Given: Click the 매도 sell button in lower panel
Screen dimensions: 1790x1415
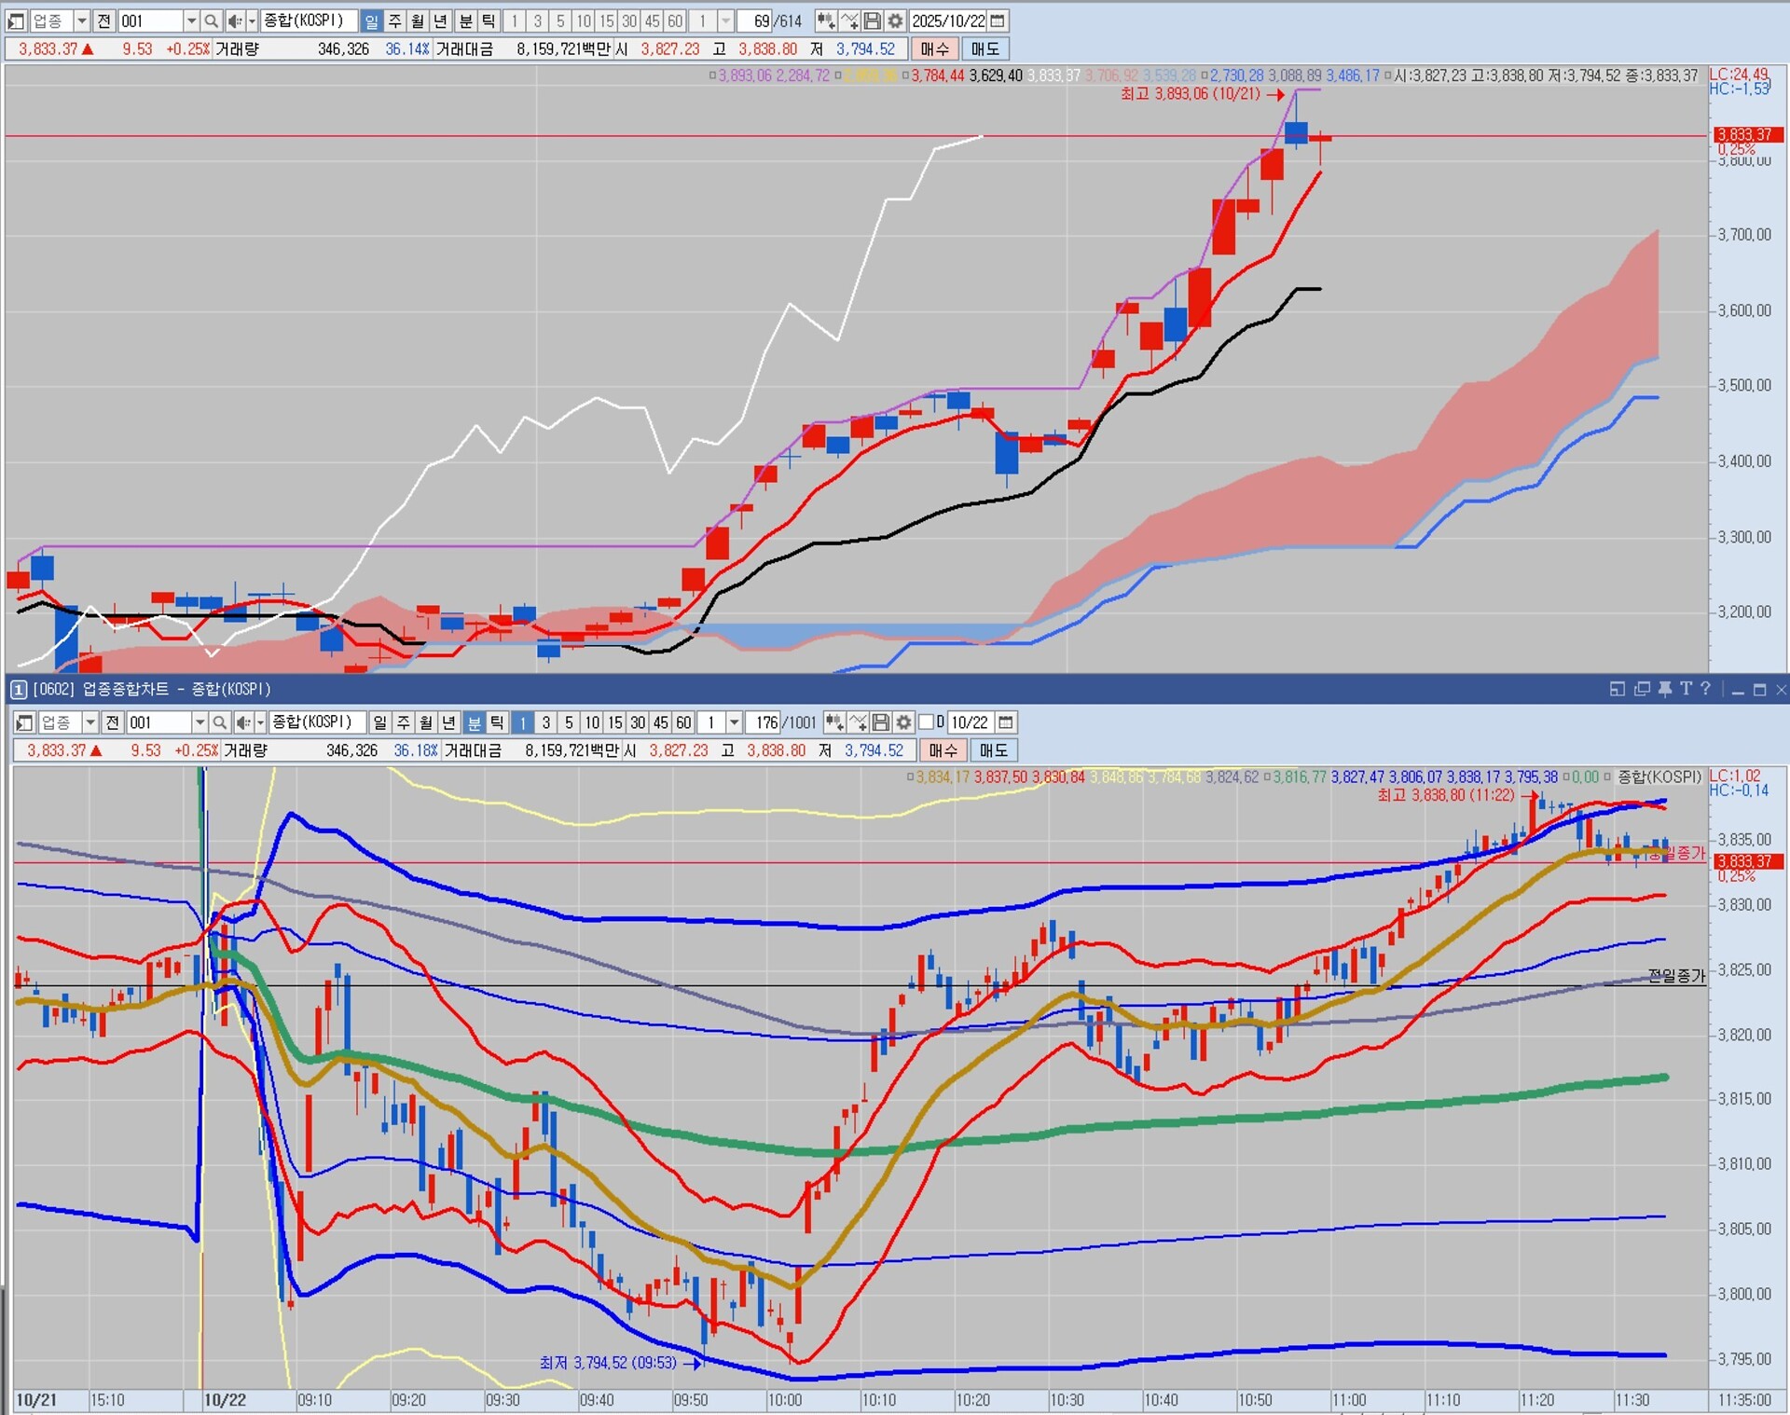Looking at the screenshot, I should coord(993,750).
